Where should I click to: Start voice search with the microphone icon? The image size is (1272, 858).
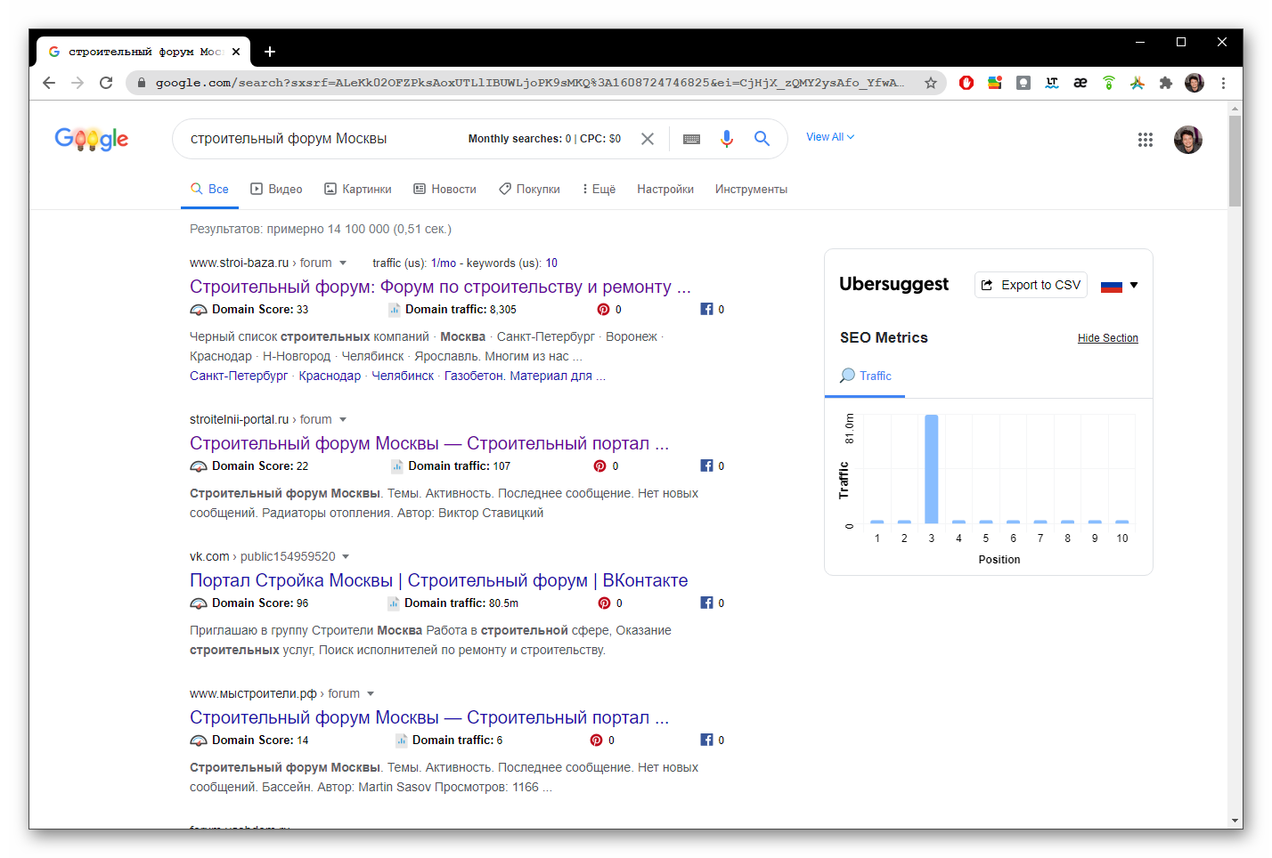point(727,139)
